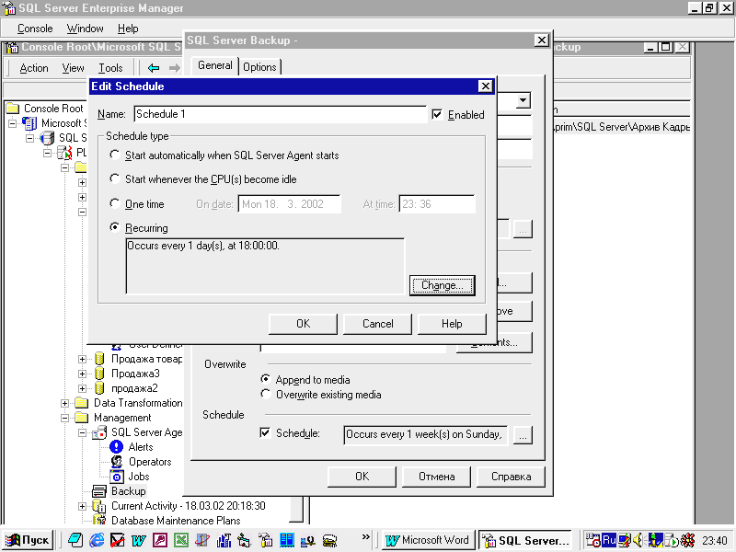This screenshot has width=736, height=552.
Task: Collapse the SQL Server Group node
Action: tap(30, 139)
